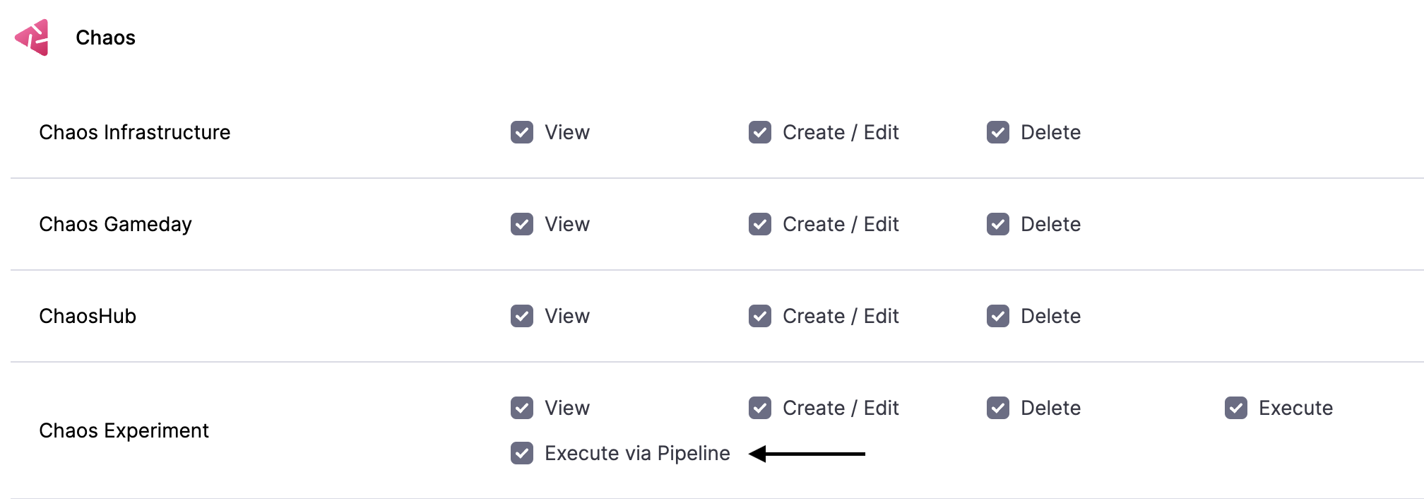Uncheck View permission for Chaos Infrastructure

coord(521,132)
